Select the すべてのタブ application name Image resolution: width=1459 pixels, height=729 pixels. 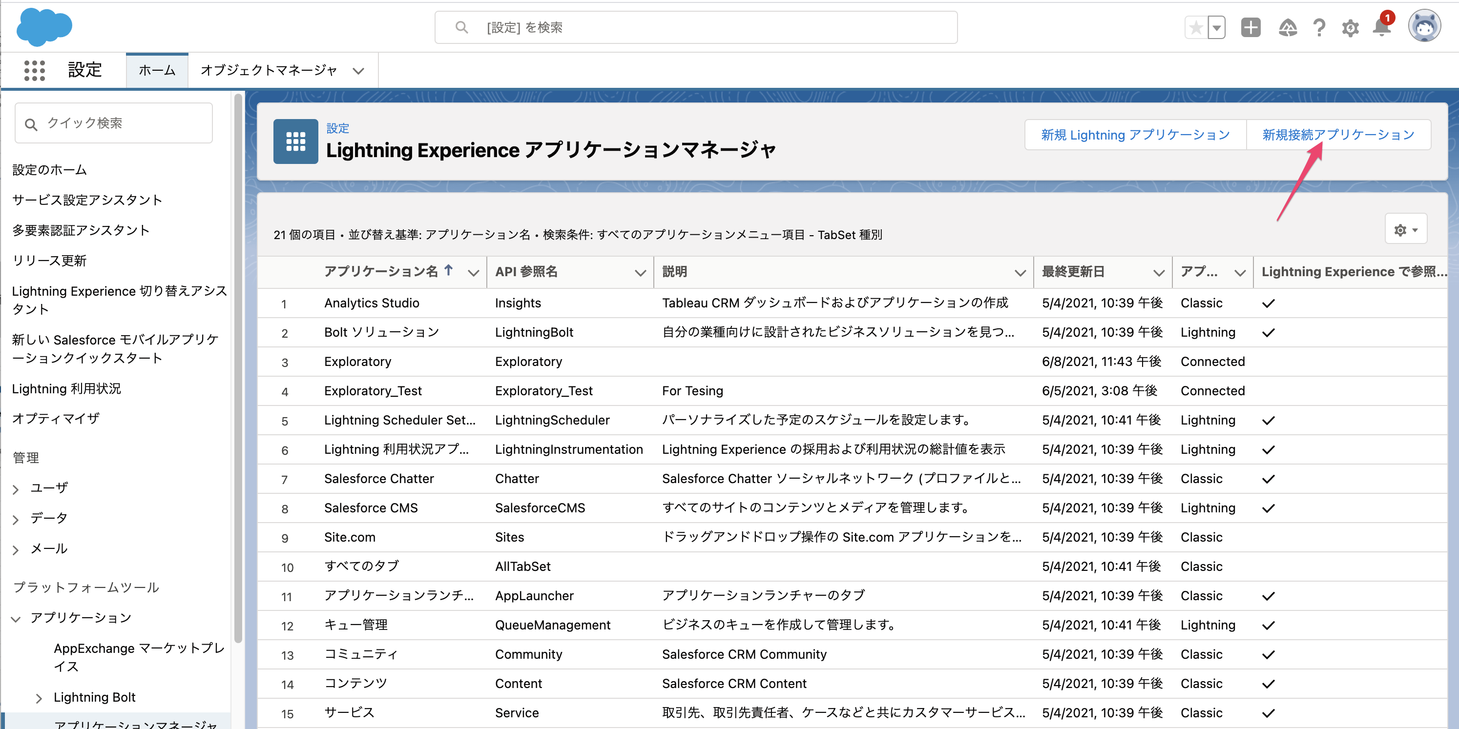point(361,566)
